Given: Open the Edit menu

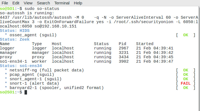Looking at the screenshot, I should 16,3.
